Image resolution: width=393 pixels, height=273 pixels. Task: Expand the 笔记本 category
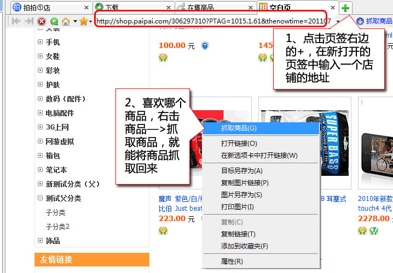click(x=40, y=170)
